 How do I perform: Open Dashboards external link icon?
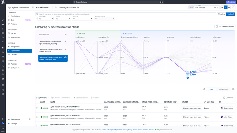click(x=30, y=119)
